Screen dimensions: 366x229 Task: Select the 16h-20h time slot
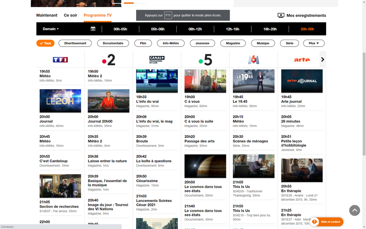[x=270, y=29]
